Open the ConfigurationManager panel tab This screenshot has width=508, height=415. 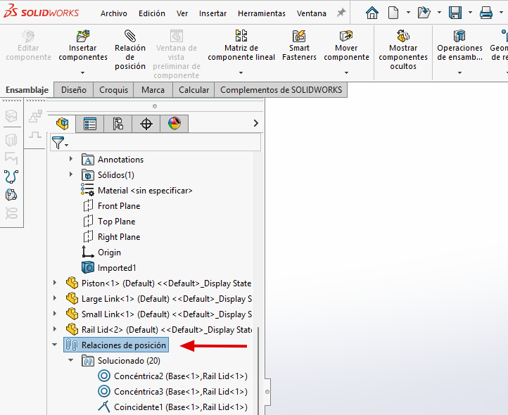coord(118,124)
